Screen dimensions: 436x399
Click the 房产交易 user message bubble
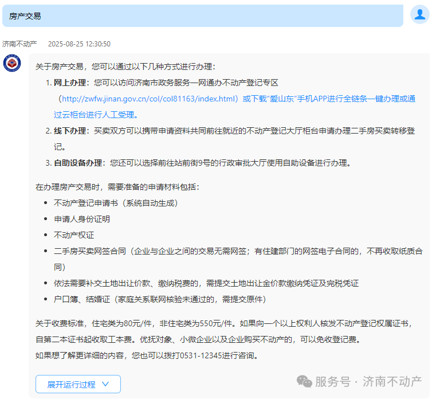[203, 16]
